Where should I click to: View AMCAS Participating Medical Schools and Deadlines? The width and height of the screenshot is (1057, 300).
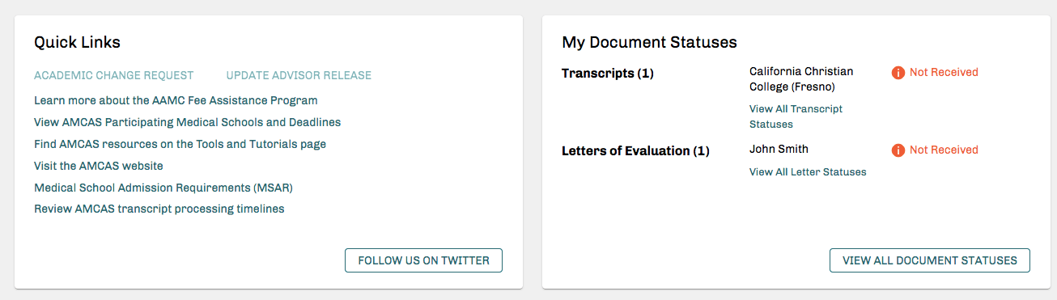187,122
